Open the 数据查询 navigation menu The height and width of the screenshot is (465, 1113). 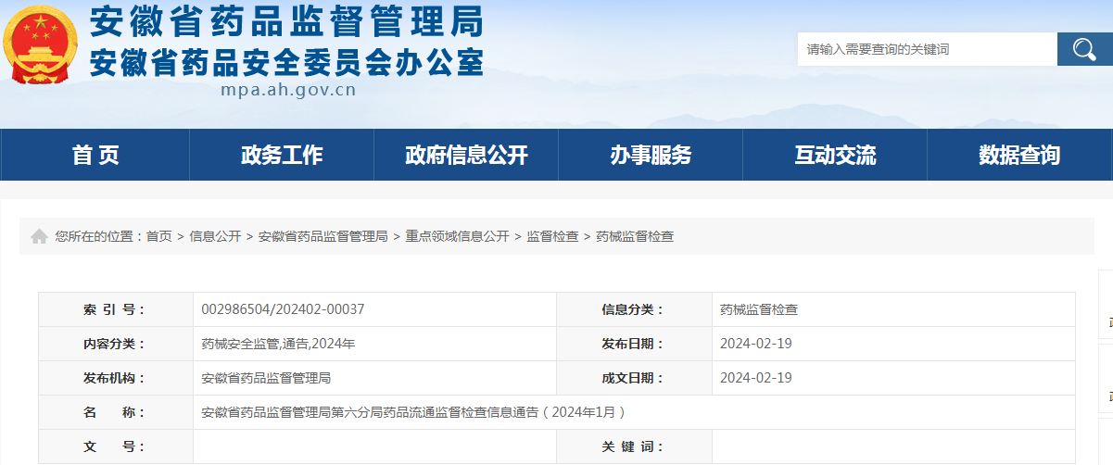[x=1019, y=155]
